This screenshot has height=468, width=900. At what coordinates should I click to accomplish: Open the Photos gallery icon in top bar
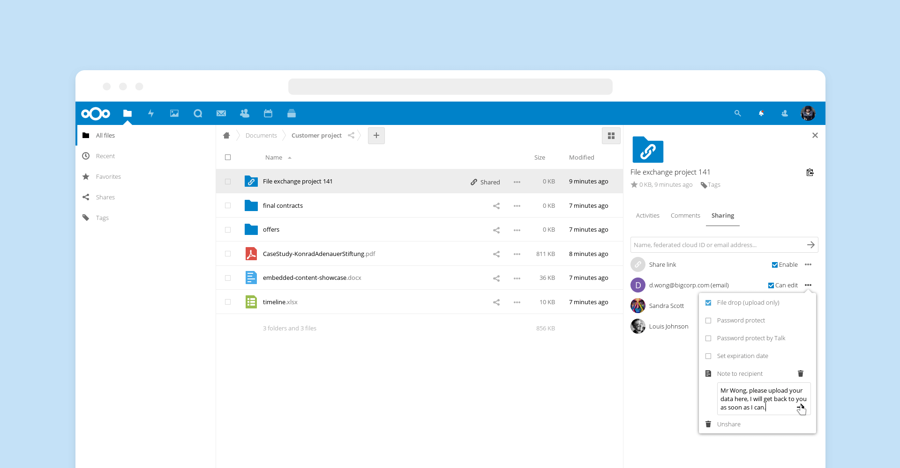(174, 113)
